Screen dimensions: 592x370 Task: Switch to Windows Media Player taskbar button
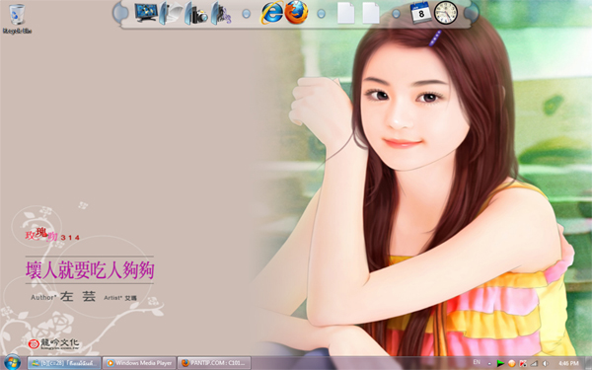point(139,363)
